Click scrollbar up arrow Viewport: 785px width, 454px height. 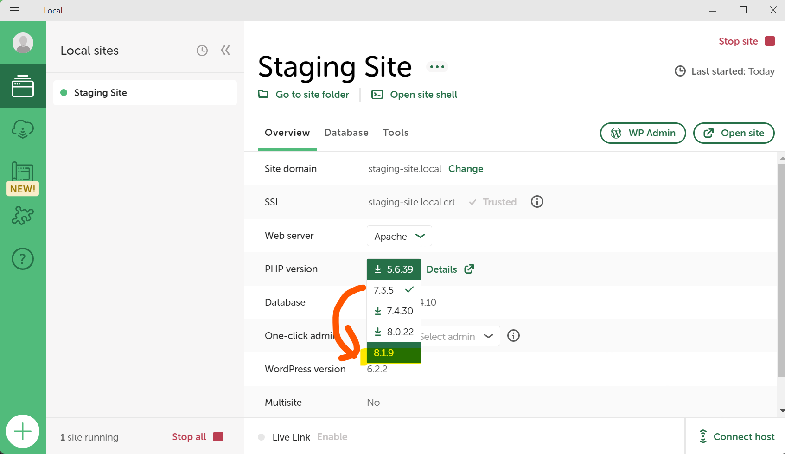(x=782, y=158)
